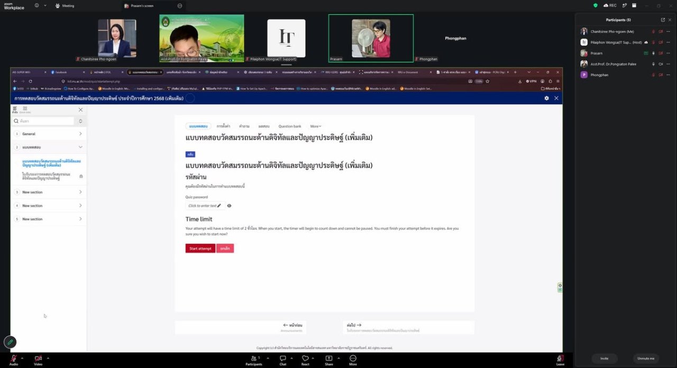Screen dimensions: 677x368
Task: Click the blue กลับ back button
Action: pos(190,154)
